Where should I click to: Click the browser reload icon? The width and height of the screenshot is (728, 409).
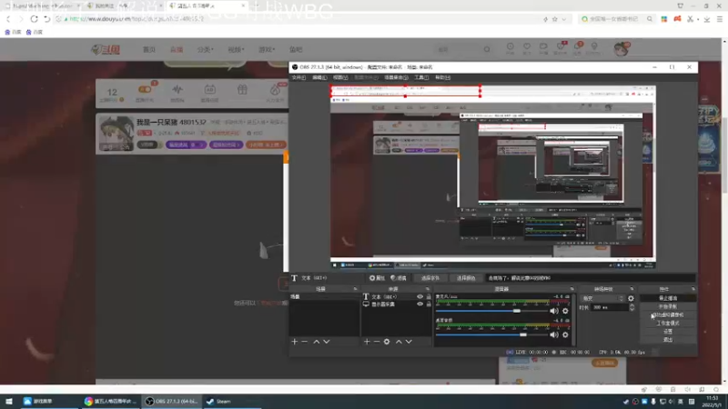pyautogui.click(x=34, y=19)
